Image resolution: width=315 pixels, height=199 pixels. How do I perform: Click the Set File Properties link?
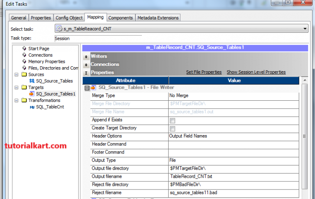[203, 72]
